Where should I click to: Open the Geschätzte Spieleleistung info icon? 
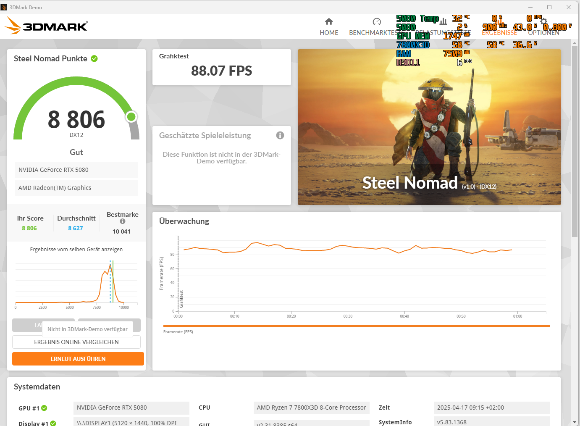[x=280, y=135]
